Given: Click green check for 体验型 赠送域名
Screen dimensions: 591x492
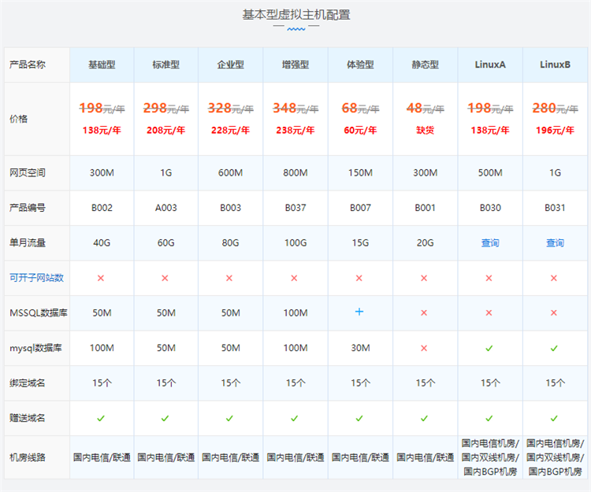Looking at the screenshot, I should click(x=359, y=418).
